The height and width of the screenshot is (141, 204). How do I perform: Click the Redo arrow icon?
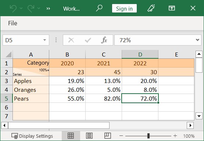[31, 8]
